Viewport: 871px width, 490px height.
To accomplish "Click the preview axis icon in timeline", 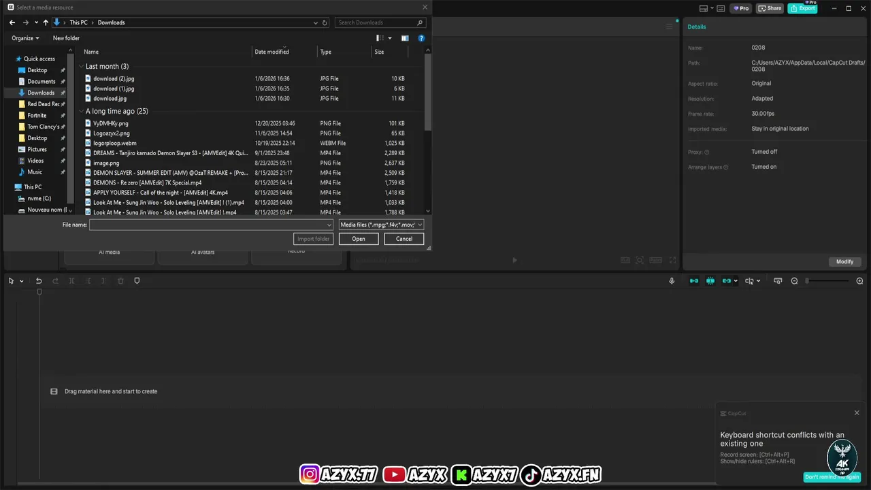I will (749, 281).
